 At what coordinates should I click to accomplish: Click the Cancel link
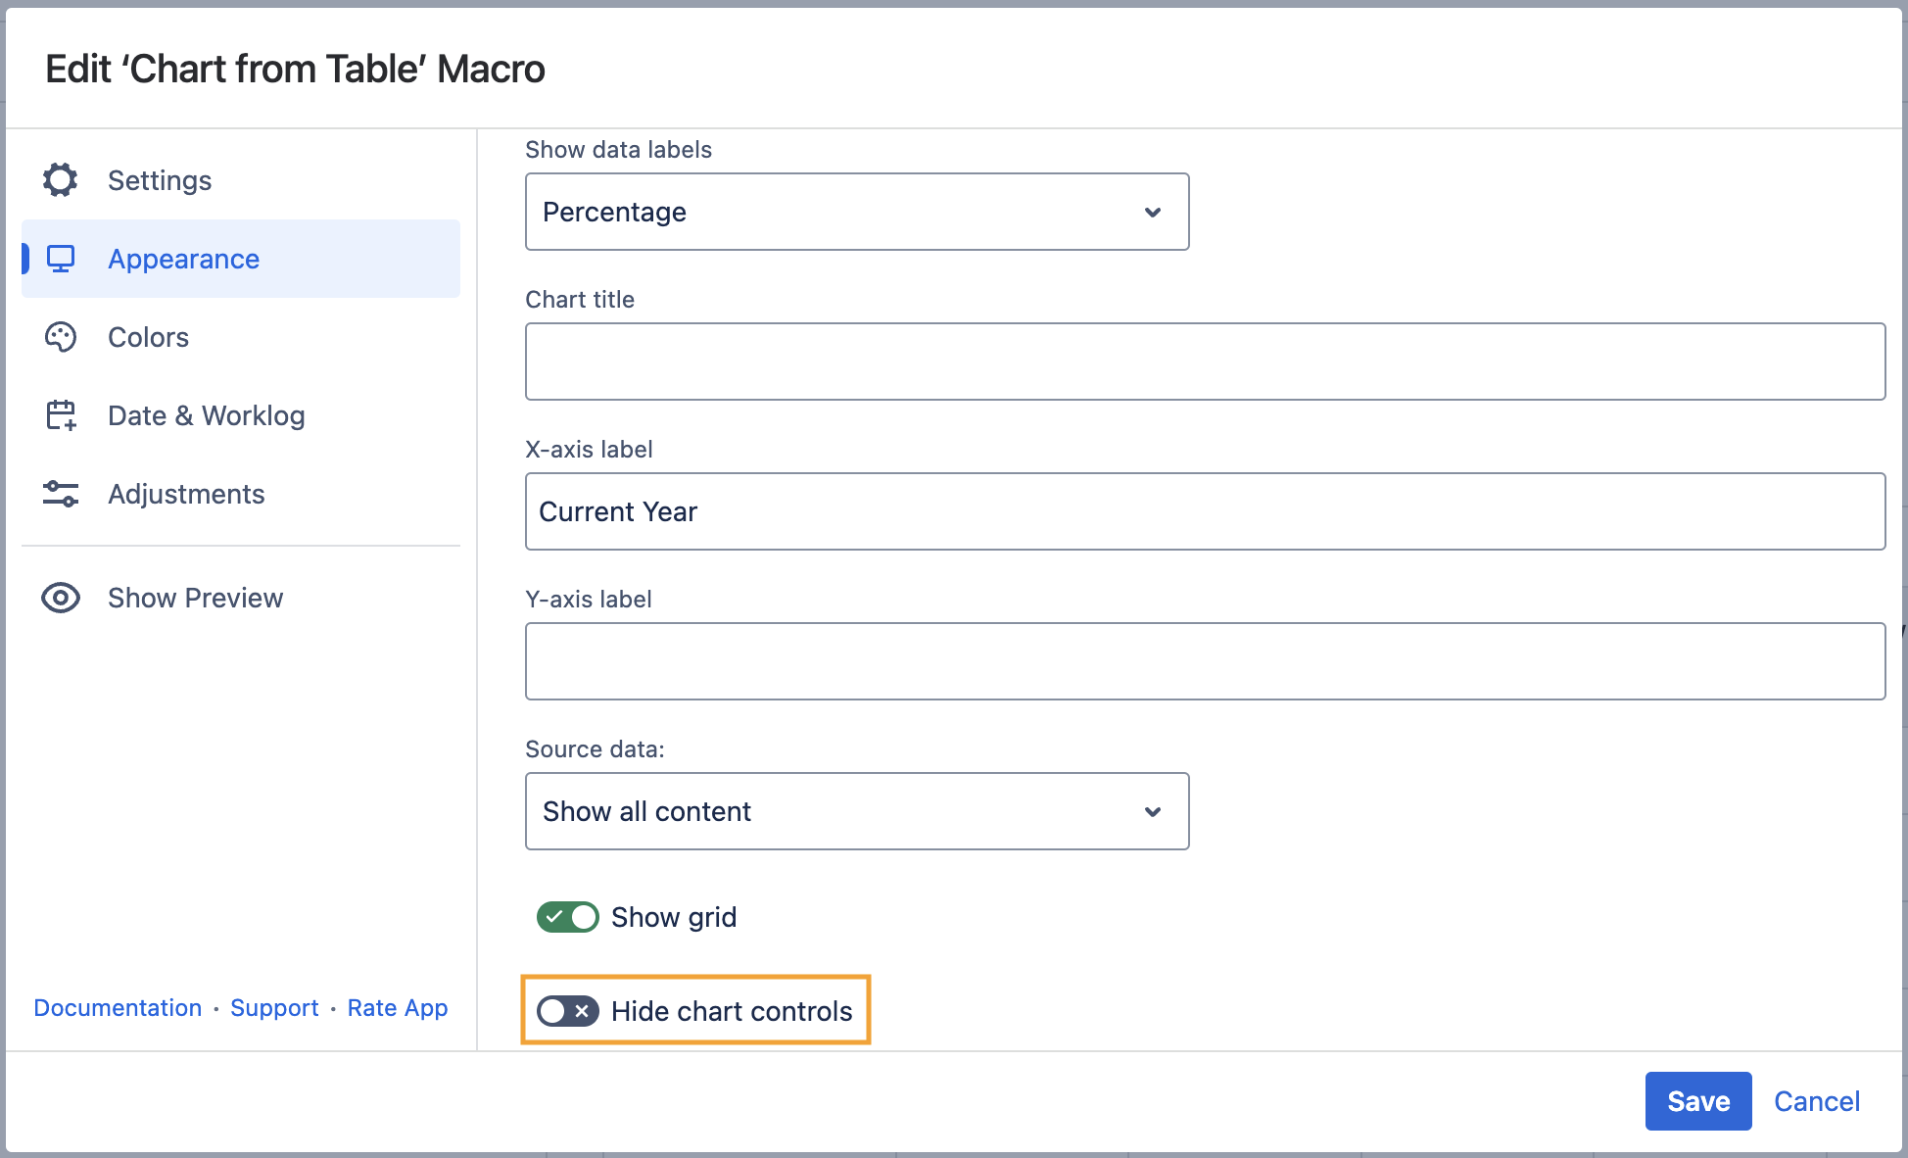[x=1816, y=1101]
